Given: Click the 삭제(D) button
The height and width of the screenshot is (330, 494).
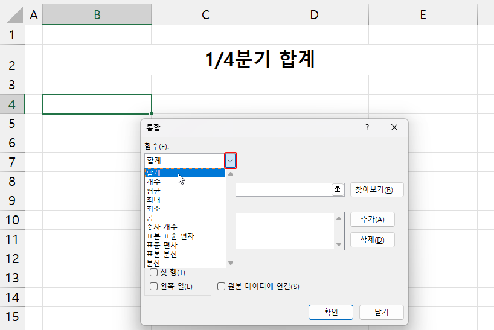Looking at the screenshot, I should pos(373,240).
